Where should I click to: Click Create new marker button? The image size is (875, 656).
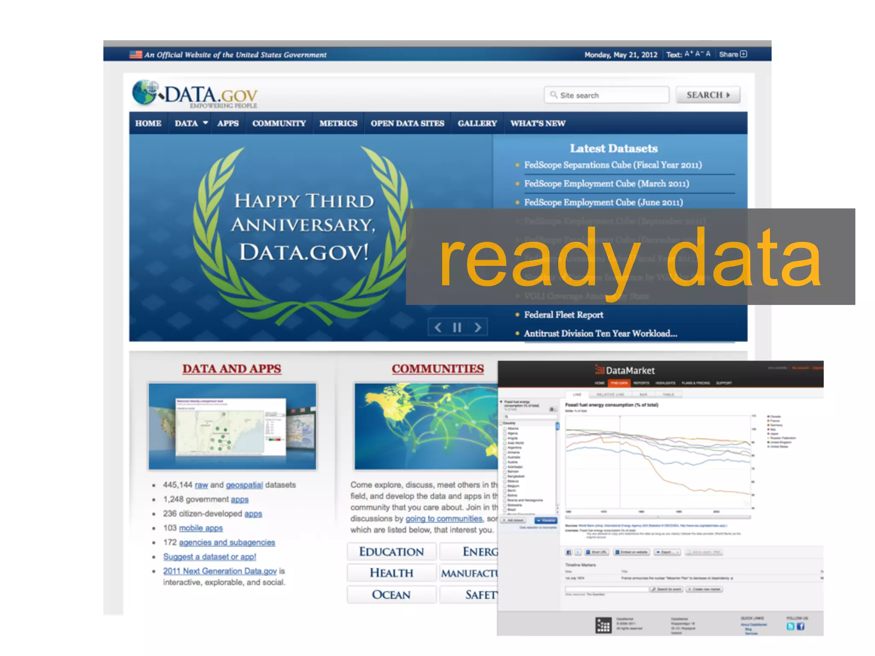point(704,589)
